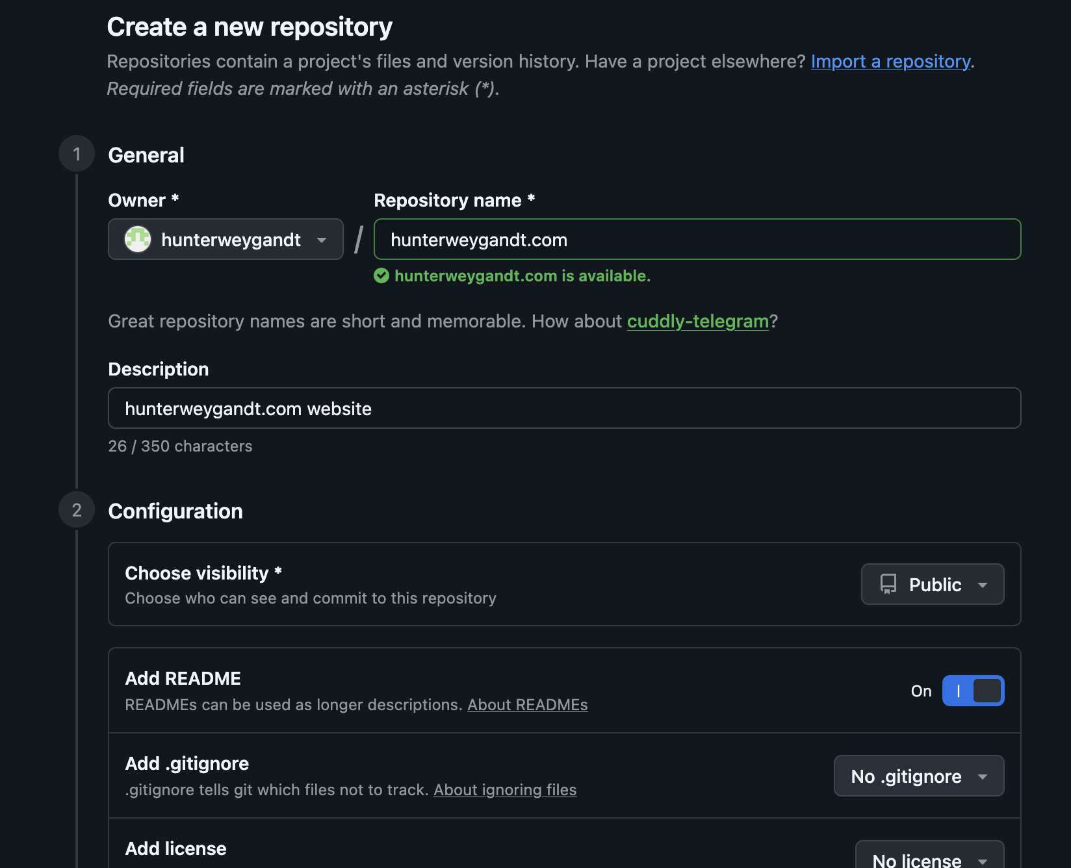This screenshot has height=868, width=1071.
Task: Click the 'Choose visibility' label
Action: (x=203, y=573)
